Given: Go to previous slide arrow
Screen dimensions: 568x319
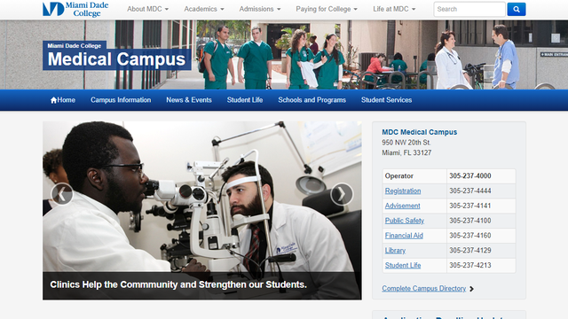Looking at the screenshot, I should click(x=62, y=194).
